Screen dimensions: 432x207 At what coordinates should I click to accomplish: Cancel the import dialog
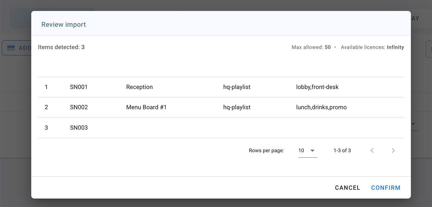[347, 187]
